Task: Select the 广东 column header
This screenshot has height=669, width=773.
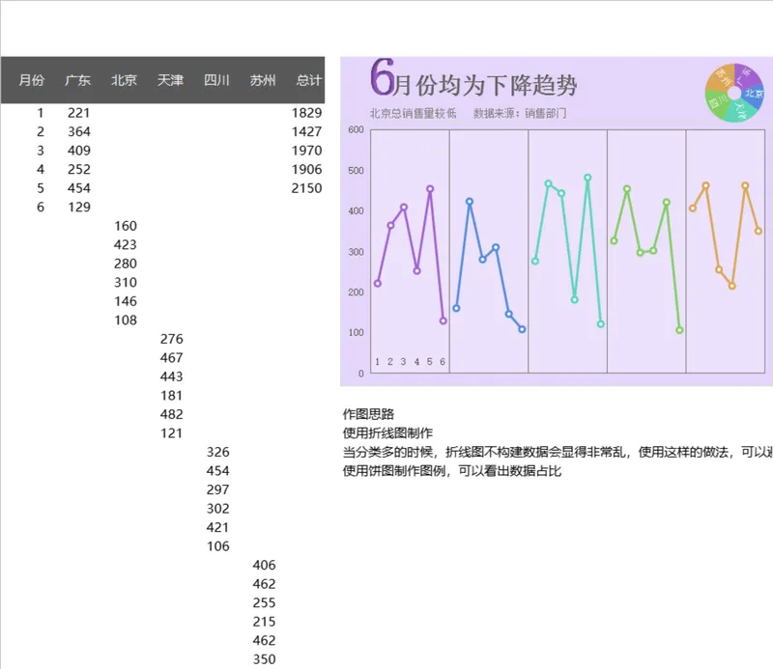Action: tap(78, 80)
